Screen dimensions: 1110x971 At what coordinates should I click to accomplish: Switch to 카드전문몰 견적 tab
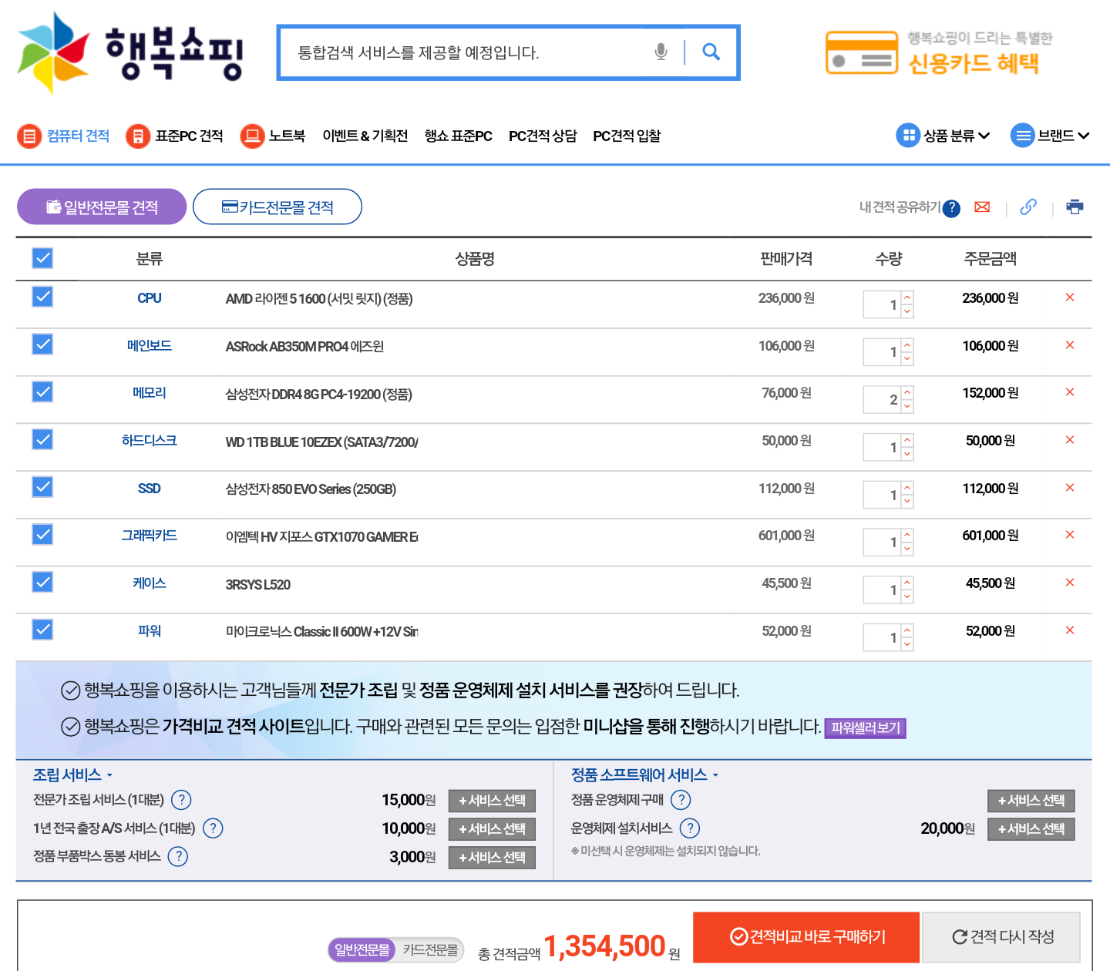point(277,207)
